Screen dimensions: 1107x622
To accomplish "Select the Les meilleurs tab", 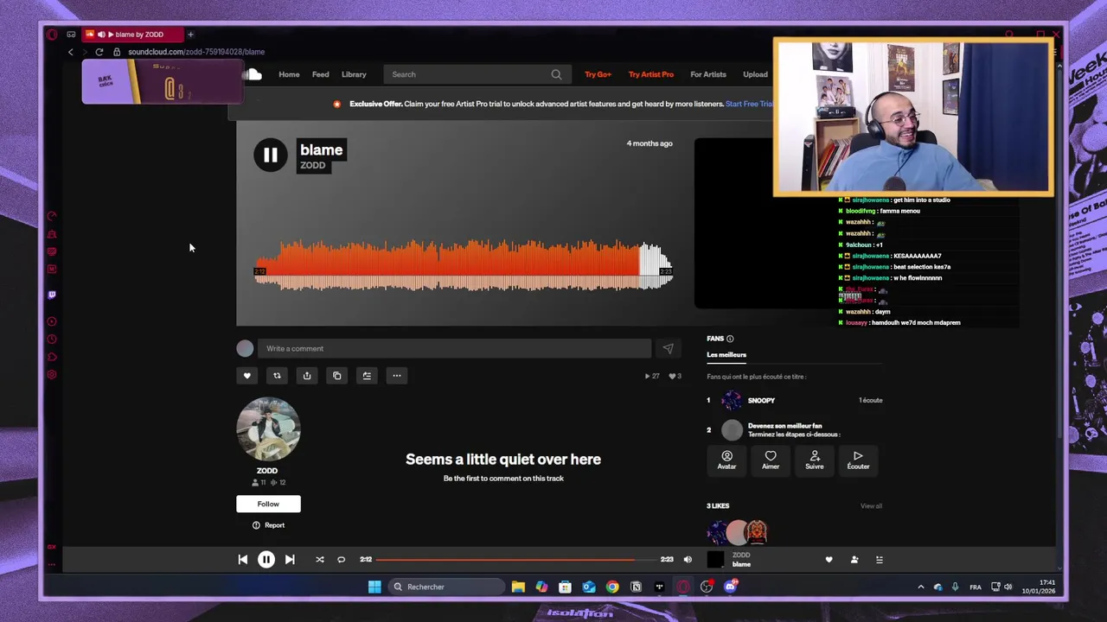I will 726,355.
